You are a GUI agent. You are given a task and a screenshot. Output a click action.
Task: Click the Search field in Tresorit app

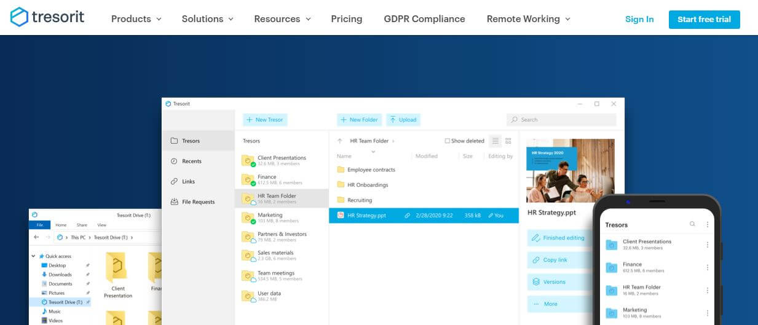click(561, 120)
